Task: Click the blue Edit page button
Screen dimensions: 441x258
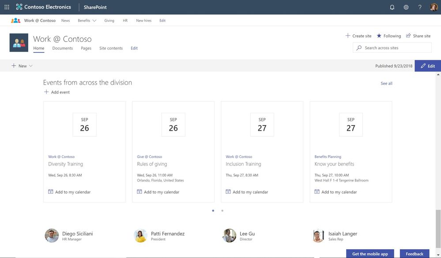Action: click(428, 66)
